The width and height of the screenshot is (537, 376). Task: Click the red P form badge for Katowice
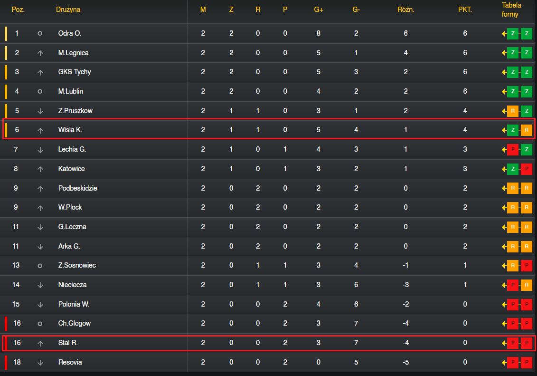527,169
